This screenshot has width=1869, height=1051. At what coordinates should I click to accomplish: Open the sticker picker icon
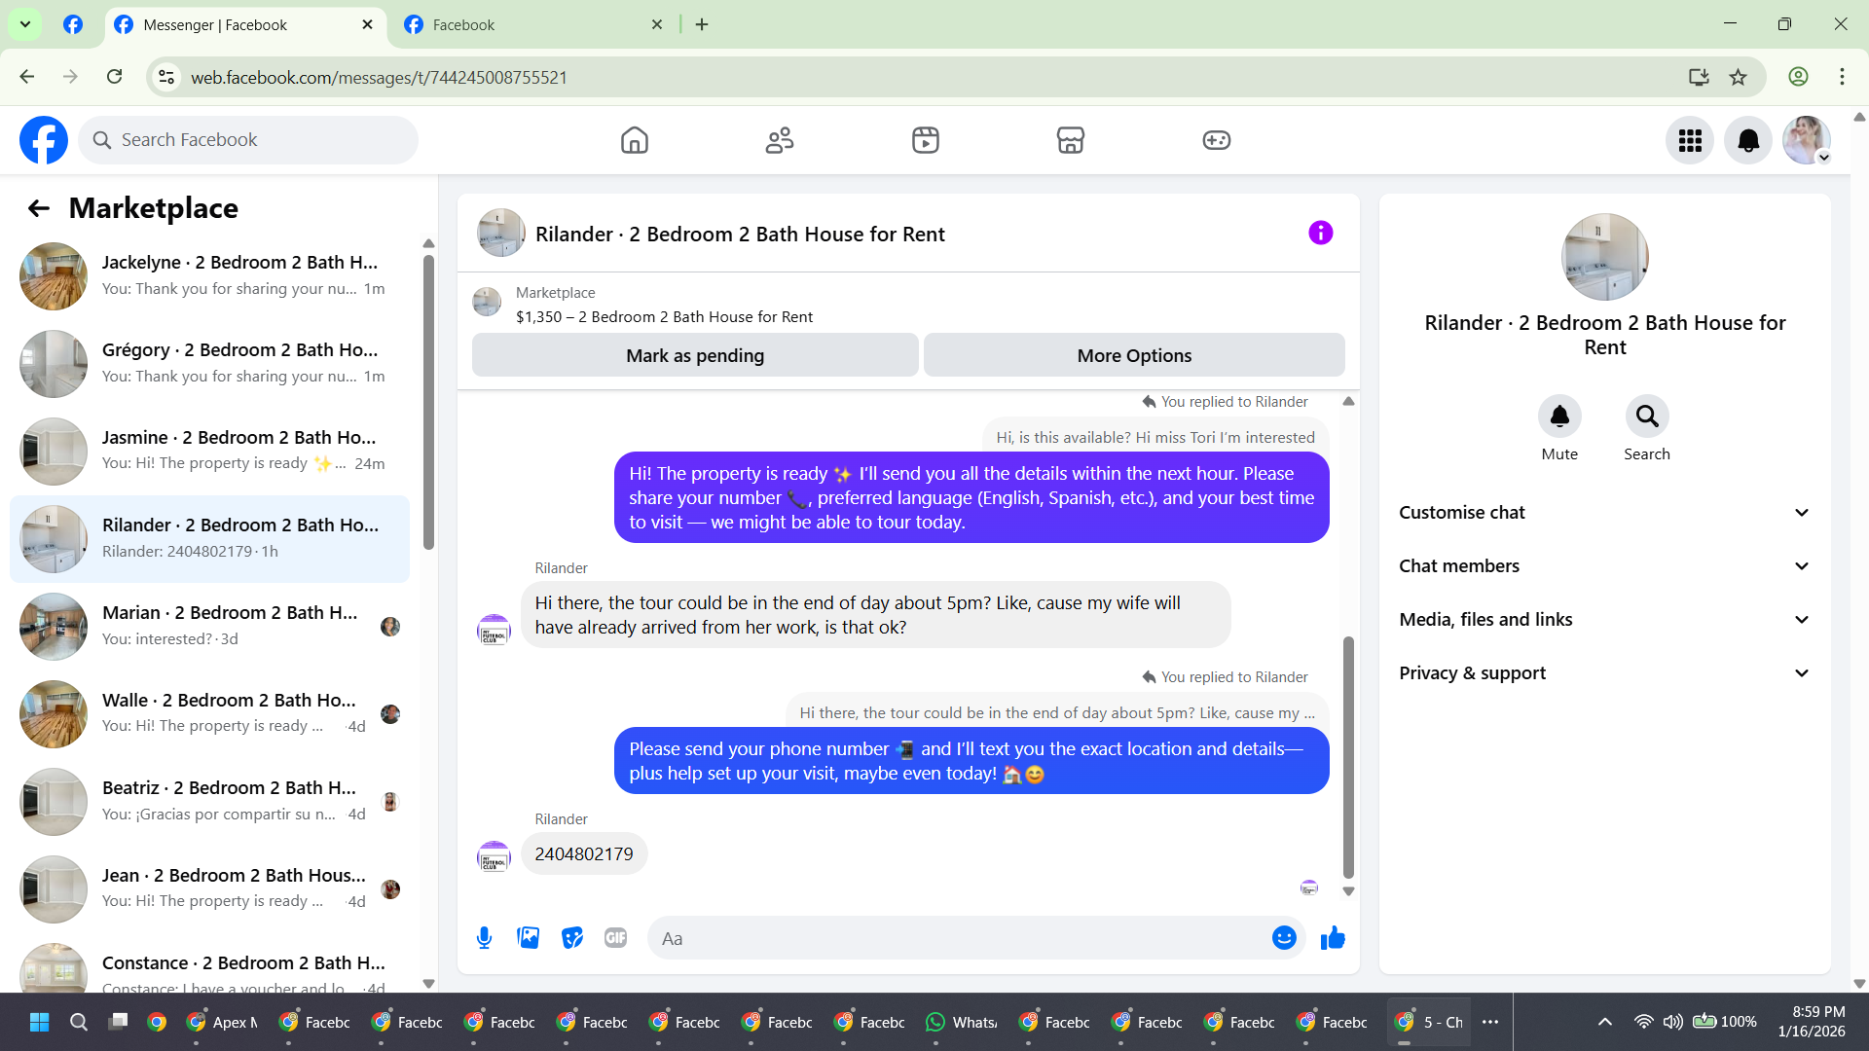tap(572, 938)
